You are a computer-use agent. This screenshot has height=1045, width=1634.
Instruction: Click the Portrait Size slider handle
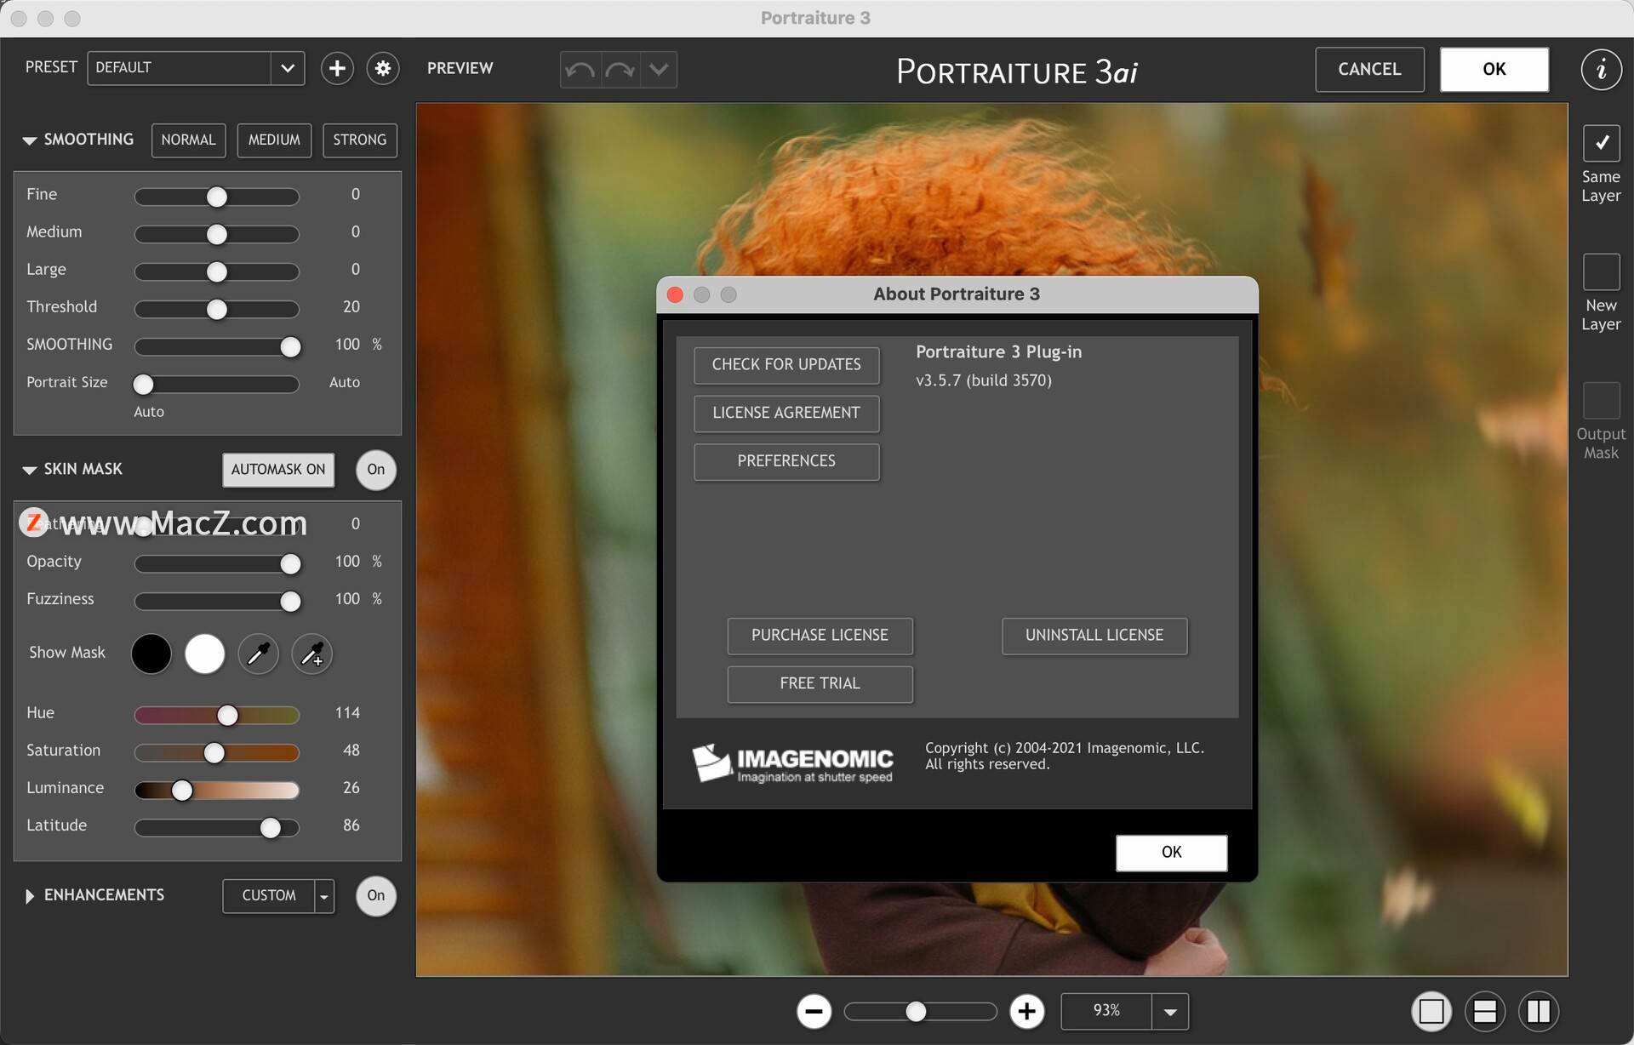(143, 384)
